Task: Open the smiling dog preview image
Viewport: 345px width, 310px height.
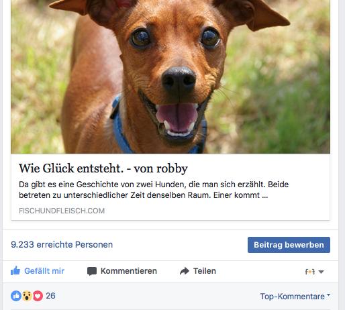Action: coord(170,76)
